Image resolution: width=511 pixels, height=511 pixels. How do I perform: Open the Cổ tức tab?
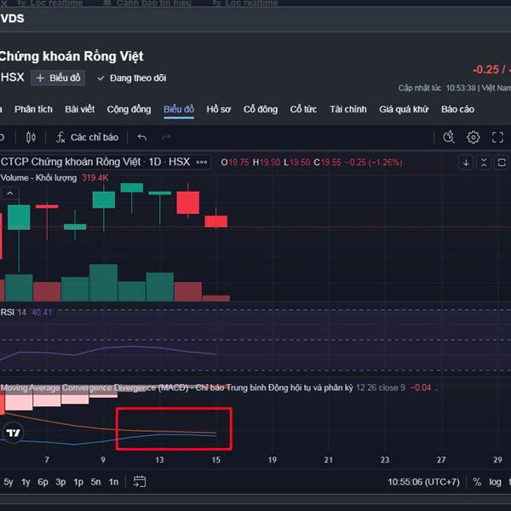click(x=303, y=109)
